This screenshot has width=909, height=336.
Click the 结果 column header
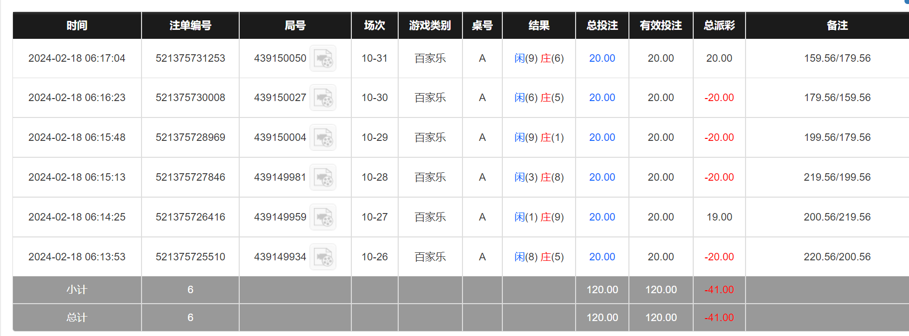[x=539, y=25]
